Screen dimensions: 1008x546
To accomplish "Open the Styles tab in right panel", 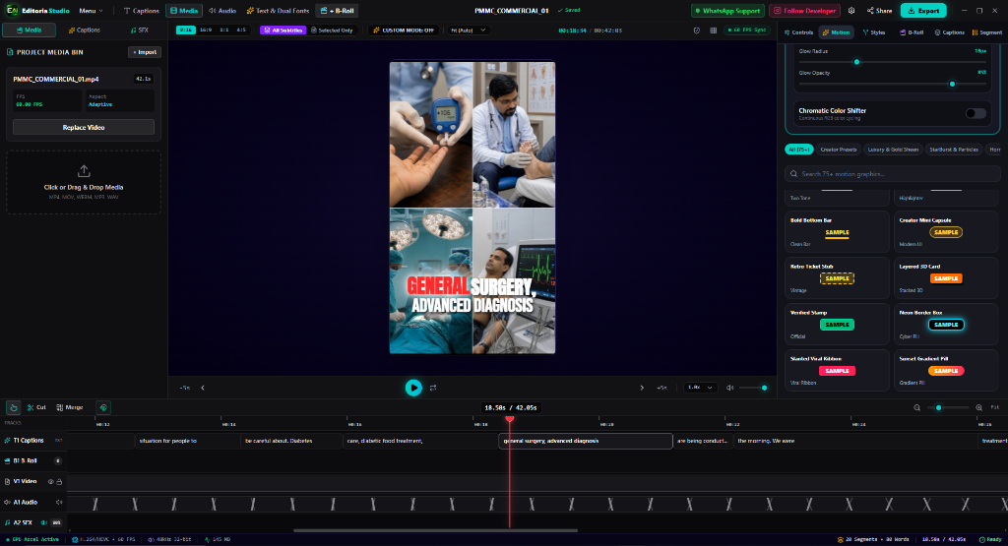I will [x=874, y=32].
